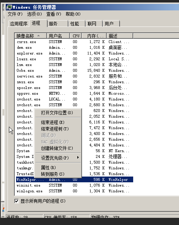Sort by 用户名 column header
This screenshot has width=179, height=225.
point(58,36)
